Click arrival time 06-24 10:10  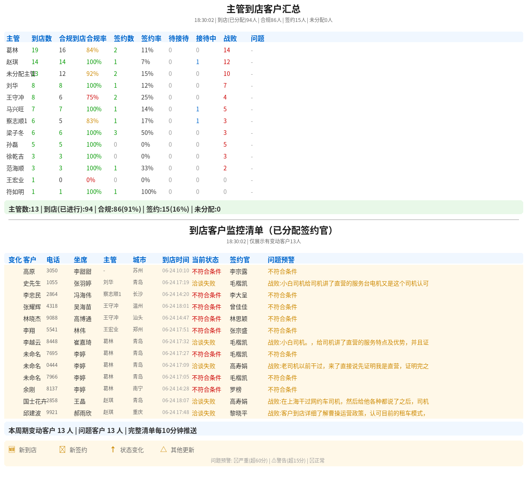point(176,271)
